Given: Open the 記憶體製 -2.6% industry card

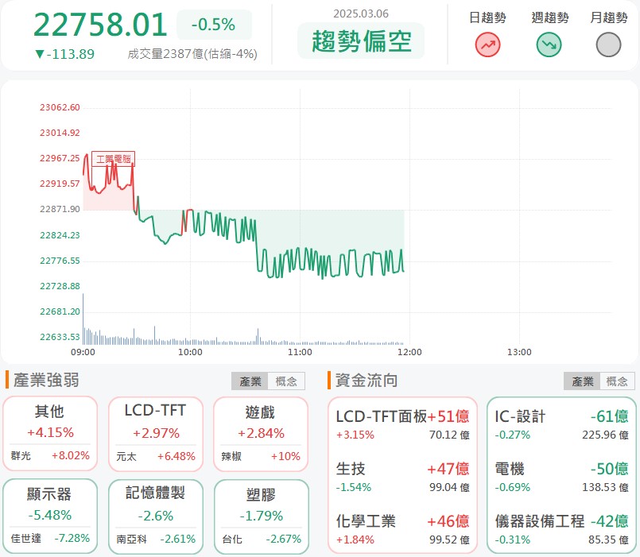Looking at the screenshot, I should [156, 516].
